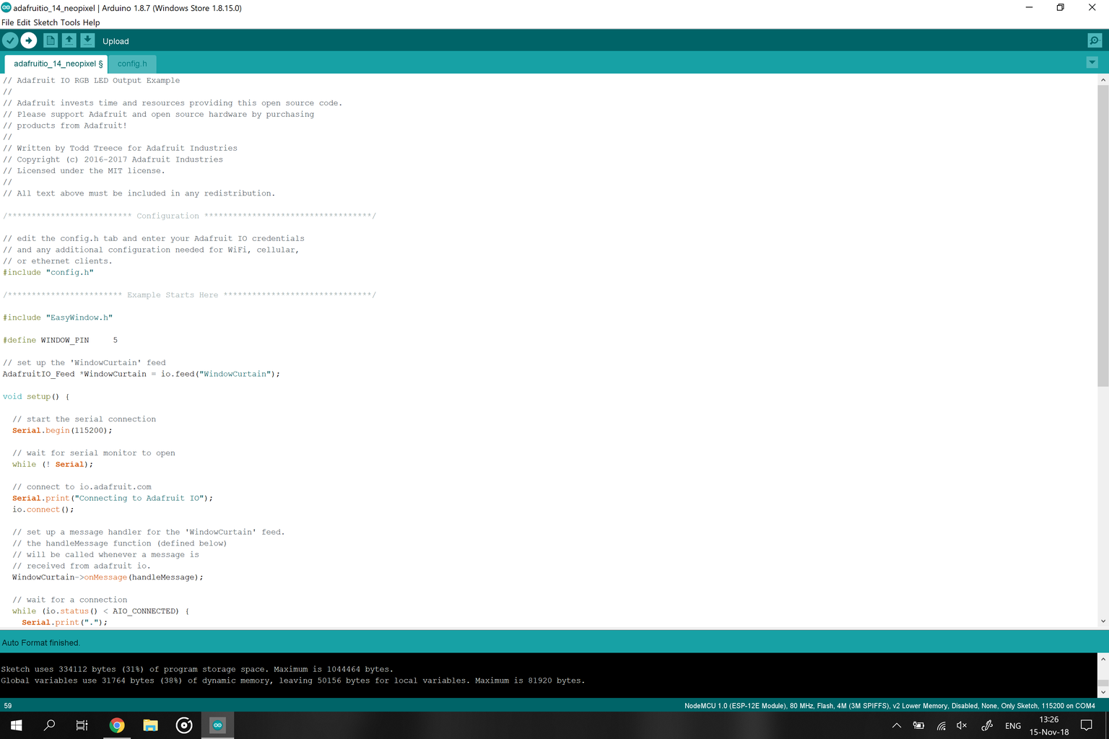
Task: Open File Explorer from the taskbar
Action: (x=150, y=725)
